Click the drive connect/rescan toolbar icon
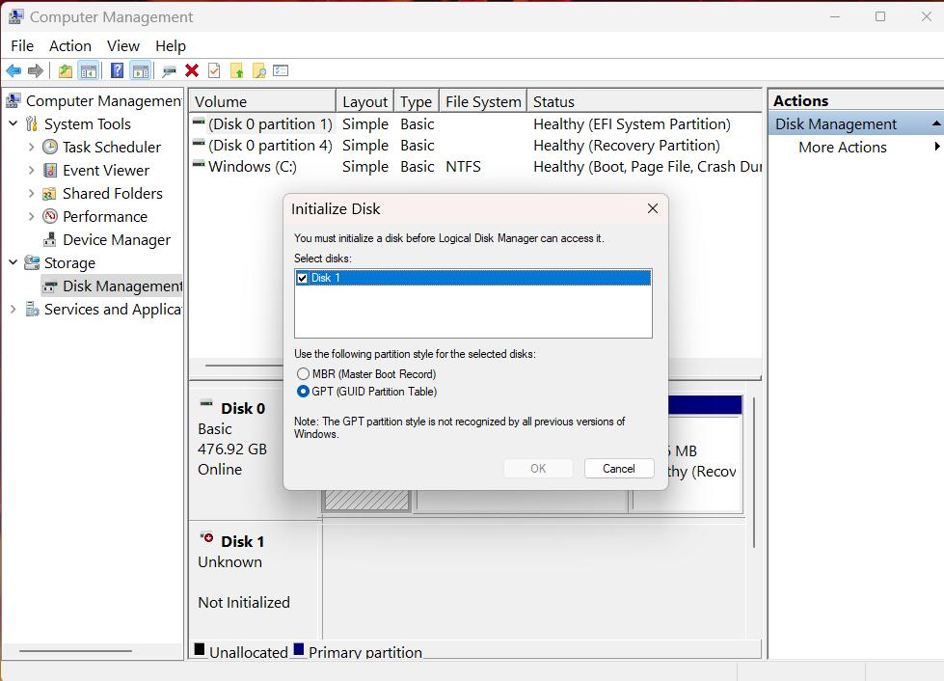This screenshot has width=944, height=681. [x=169, y=71]
